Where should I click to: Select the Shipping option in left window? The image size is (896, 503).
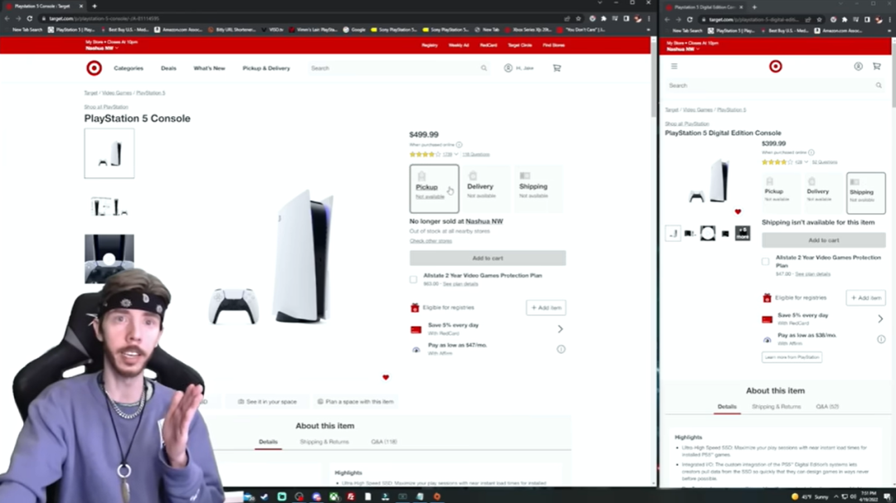(538, 188)
